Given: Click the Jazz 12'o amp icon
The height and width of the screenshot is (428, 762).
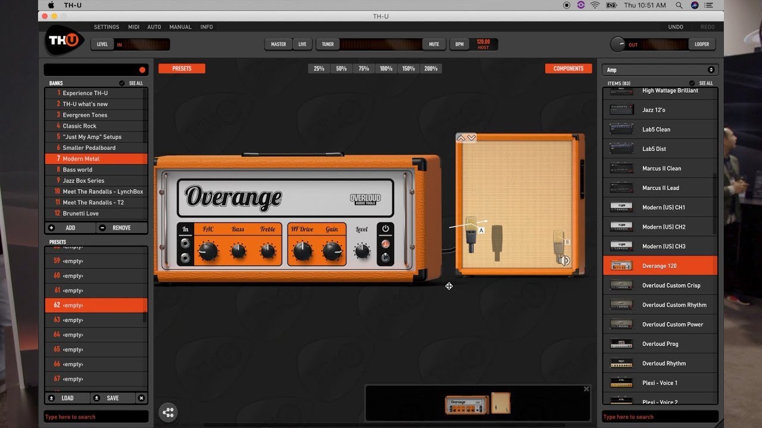Looking at the screenshot, I should click(622, 110).
